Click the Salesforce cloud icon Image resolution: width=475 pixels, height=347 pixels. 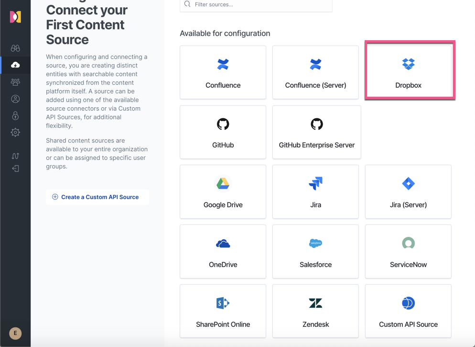[x=316, y=243]
